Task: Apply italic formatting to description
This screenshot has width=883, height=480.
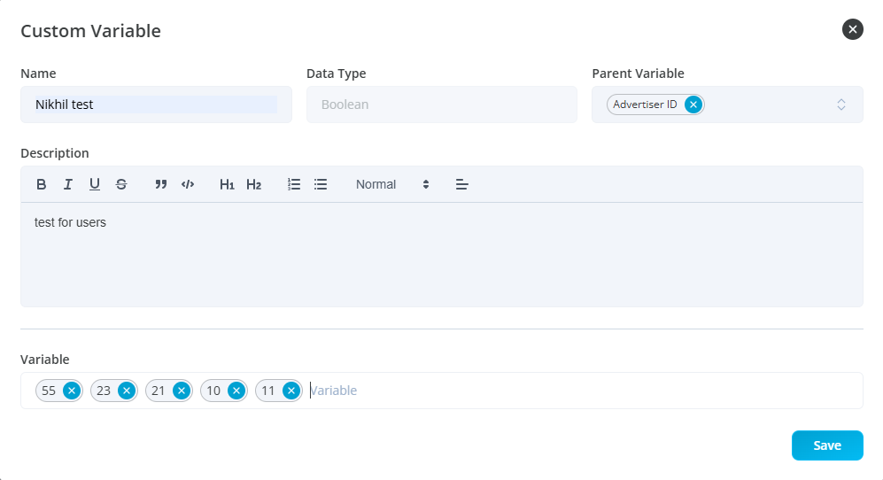Action: pos(68,184)
